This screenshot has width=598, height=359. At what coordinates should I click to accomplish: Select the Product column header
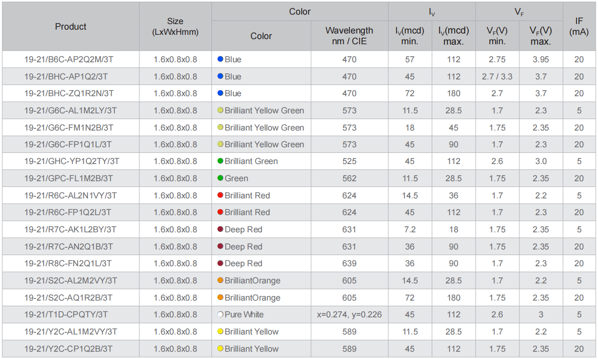pyautogui.click(x=71, y=27)
